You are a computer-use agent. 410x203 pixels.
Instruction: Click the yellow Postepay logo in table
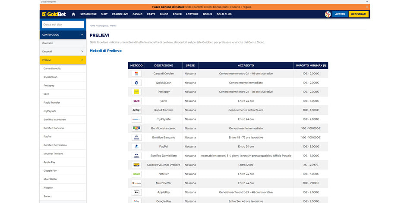(x=136, y=92)
